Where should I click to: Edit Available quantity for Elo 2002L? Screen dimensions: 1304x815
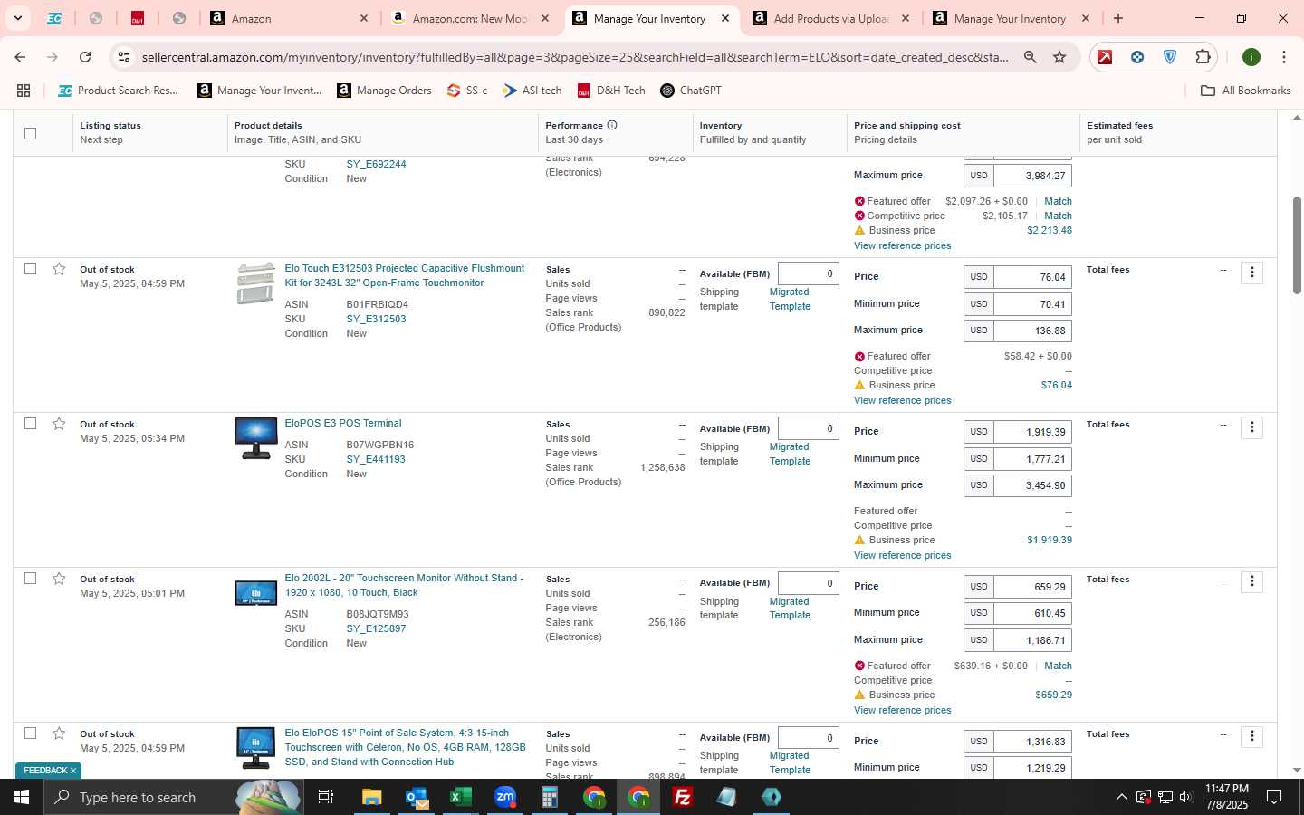pos(808,583)
